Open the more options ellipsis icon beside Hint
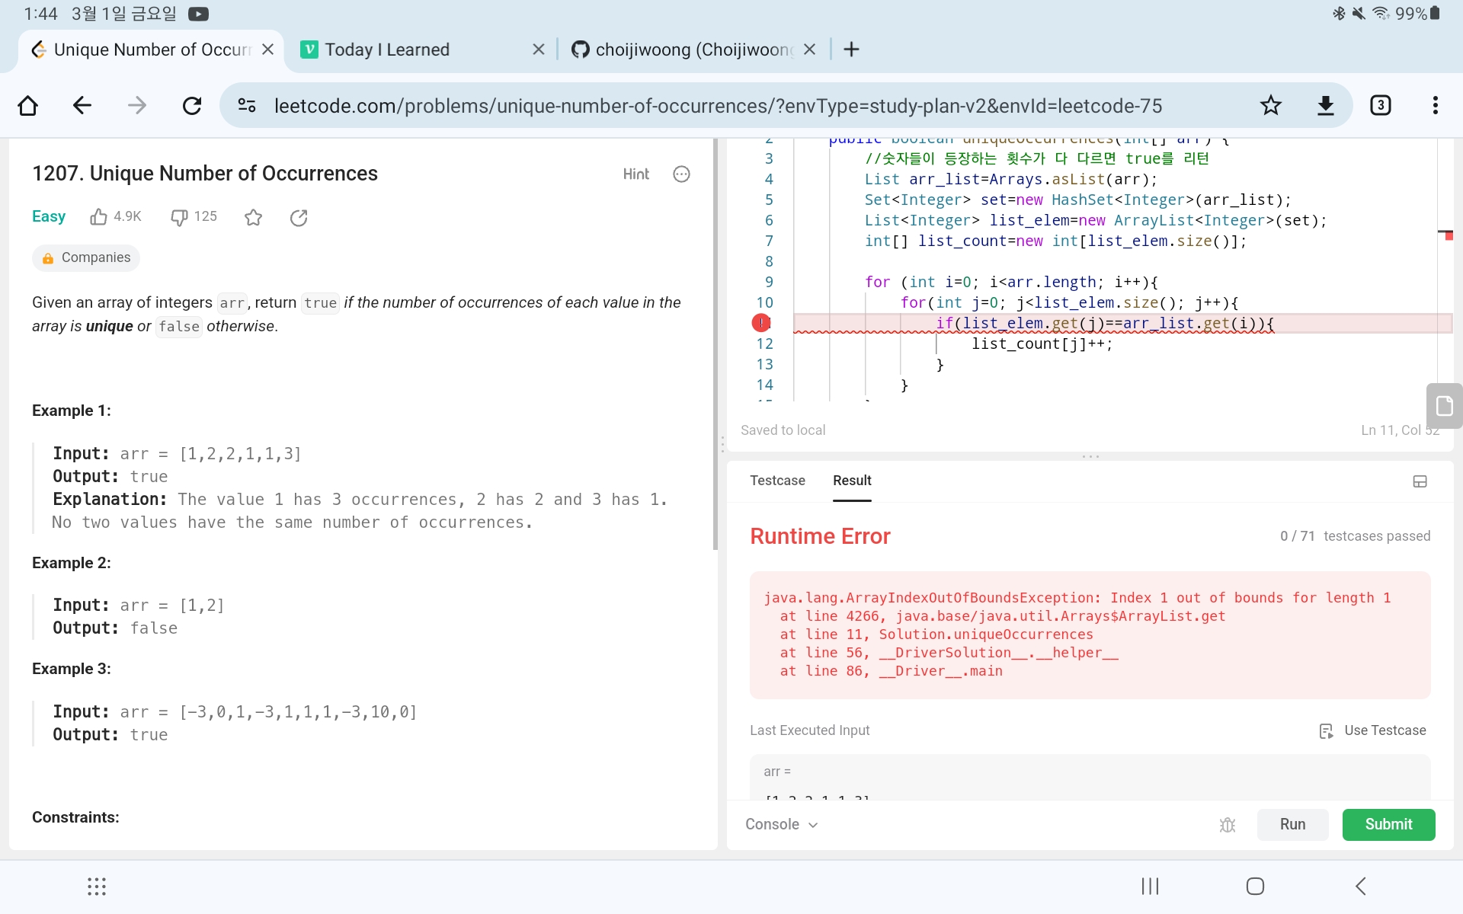This screenshot has height=914, width=1463. pos(681,174)
